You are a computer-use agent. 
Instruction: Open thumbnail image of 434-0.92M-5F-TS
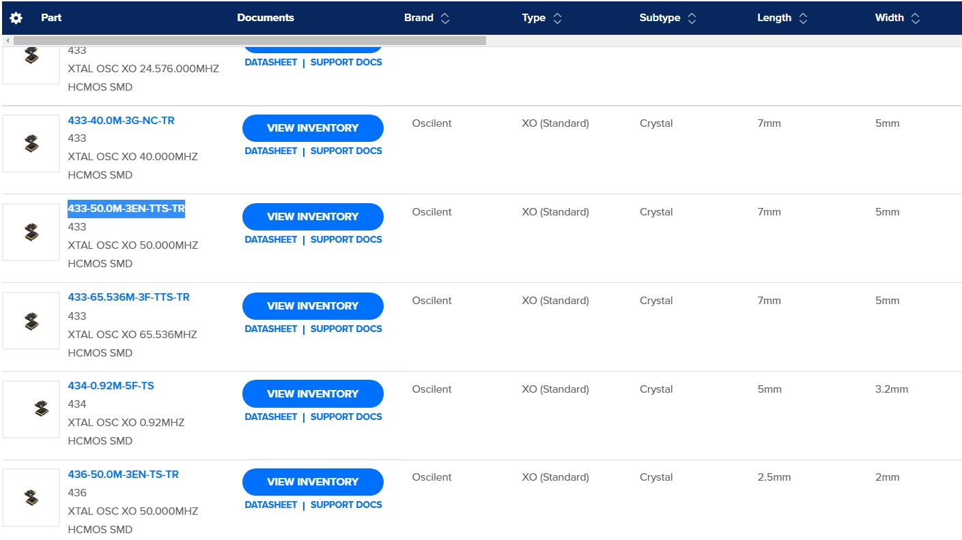31,409
